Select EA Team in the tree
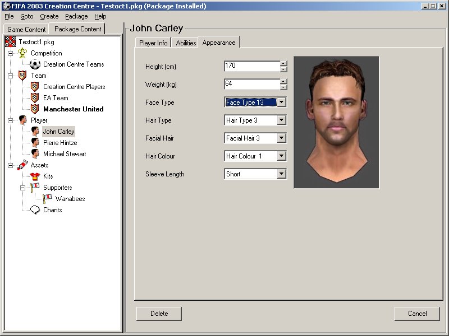449x336 pixels. [x=56, y=97]
